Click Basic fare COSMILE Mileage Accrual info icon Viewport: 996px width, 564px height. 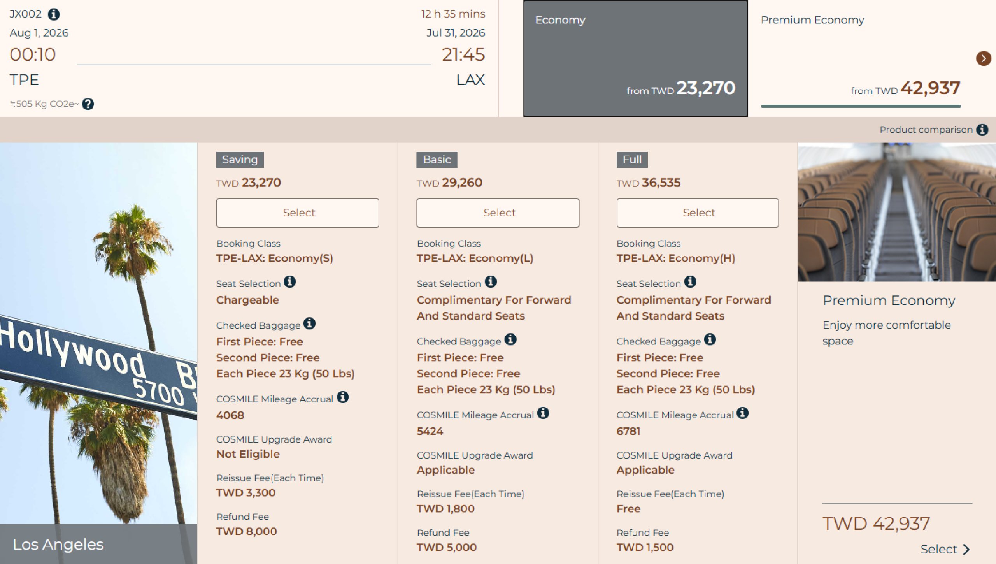(x=543, y=413)
